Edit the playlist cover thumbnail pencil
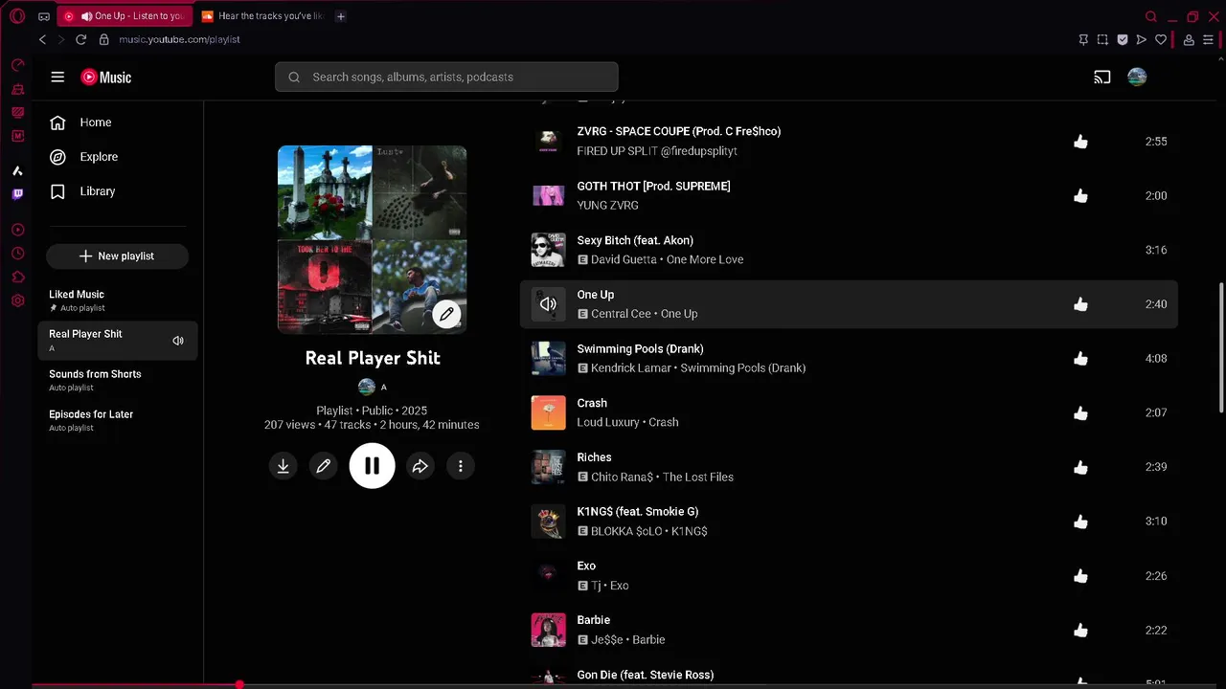This screenshot has height=689, width=1226. (446, 313)
